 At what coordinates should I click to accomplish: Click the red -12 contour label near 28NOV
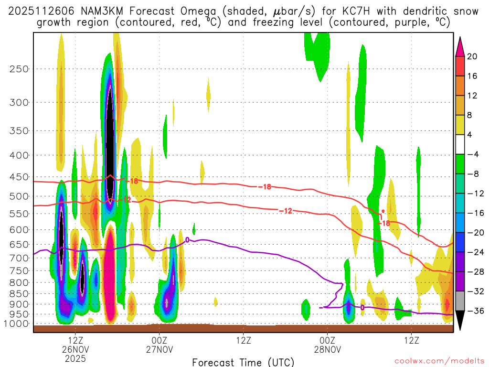(286, 211)
